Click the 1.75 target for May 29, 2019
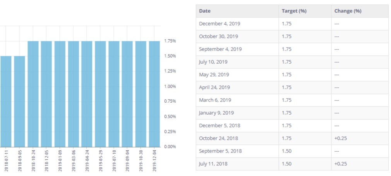391x176 pixels. 287,74
